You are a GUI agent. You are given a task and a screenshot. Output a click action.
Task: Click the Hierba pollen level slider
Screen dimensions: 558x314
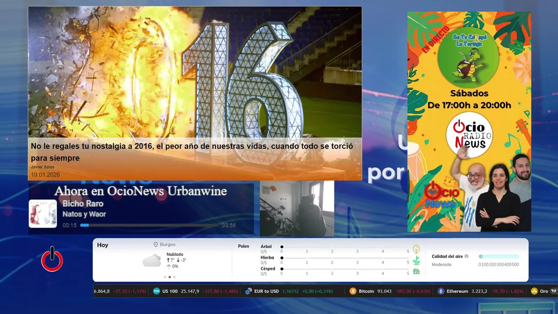coord(345,258)
